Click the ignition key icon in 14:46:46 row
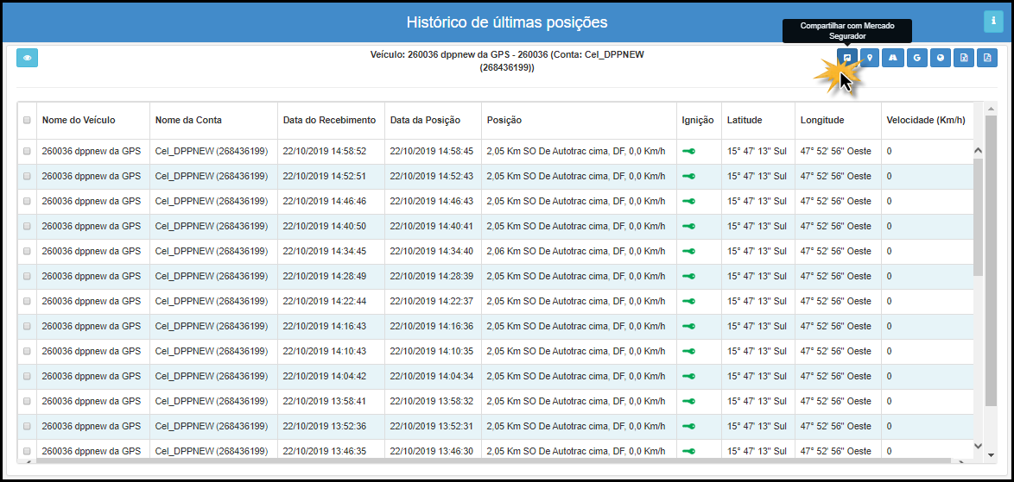 coord(688,201)
